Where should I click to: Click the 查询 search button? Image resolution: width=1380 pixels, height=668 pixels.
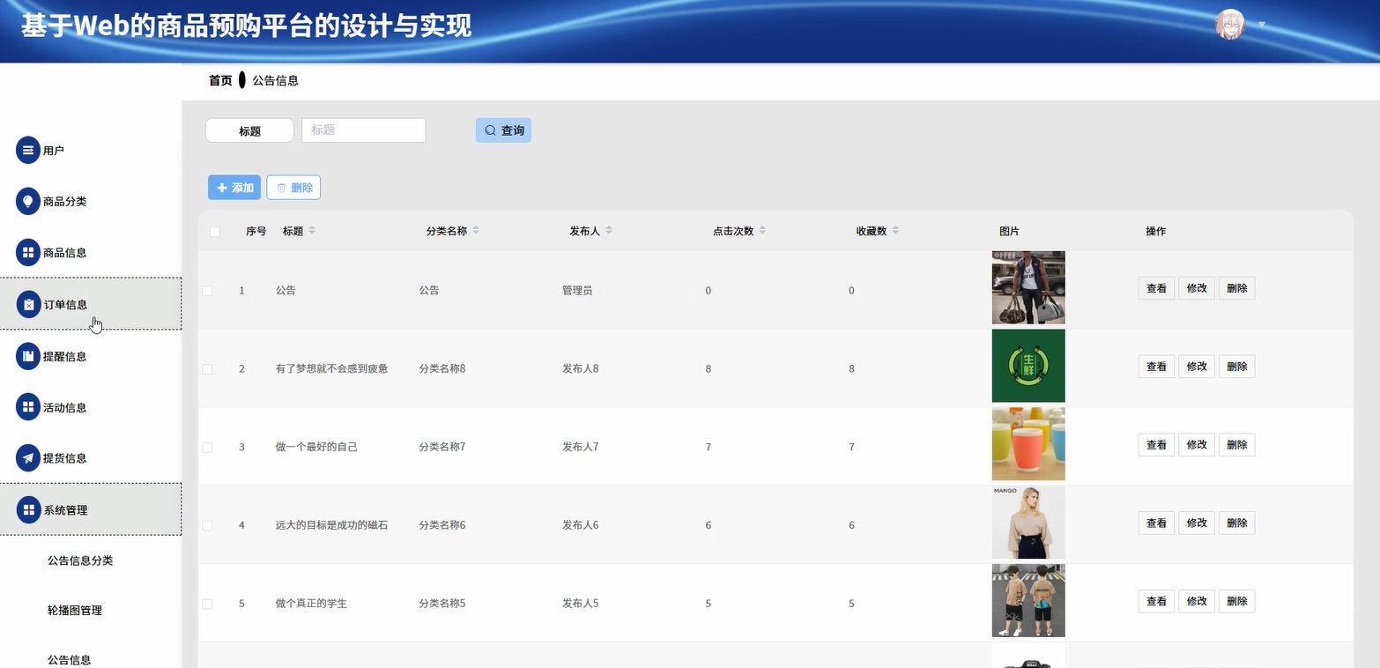coord(503,130)
